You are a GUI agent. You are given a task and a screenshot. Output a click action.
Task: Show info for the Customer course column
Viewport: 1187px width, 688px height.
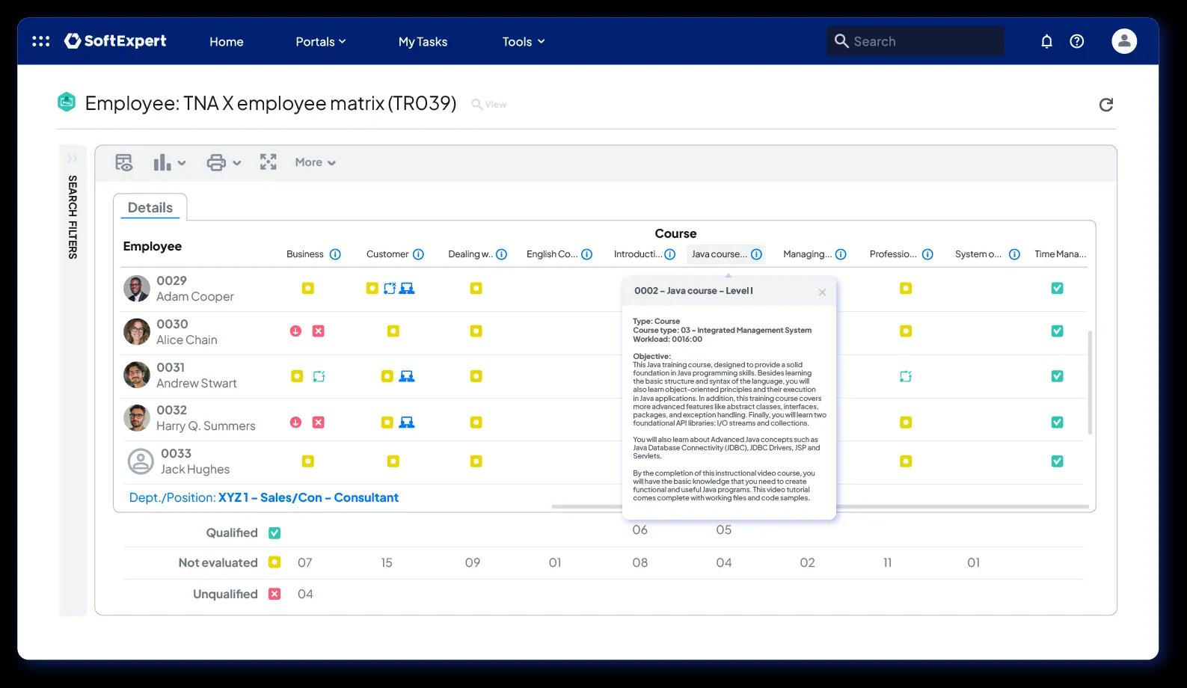[x=418, y=254]
